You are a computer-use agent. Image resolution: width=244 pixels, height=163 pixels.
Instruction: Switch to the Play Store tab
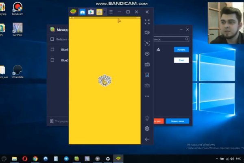pos(91,12)
